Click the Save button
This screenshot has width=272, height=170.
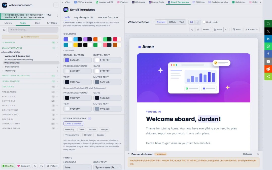[218, 29]
